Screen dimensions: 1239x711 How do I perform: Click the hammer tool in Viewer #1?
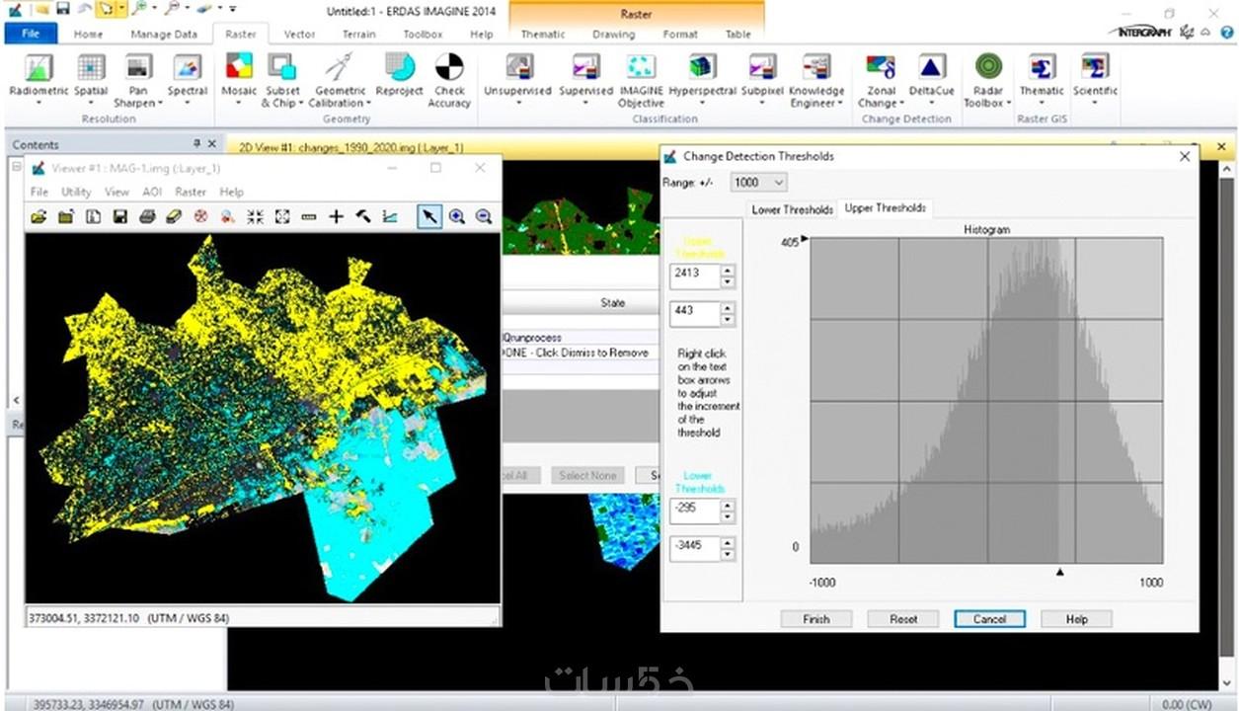(x=362, y=216)
